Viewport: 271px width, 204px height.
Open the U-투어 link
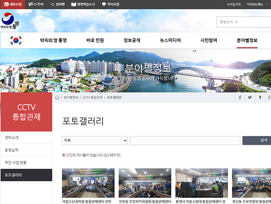pyautogui.click(x=36, y=4)
